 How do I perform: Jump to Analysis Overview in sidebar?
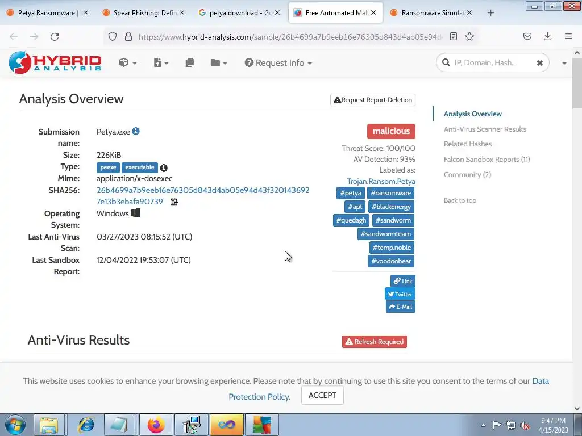coord(472,114)
